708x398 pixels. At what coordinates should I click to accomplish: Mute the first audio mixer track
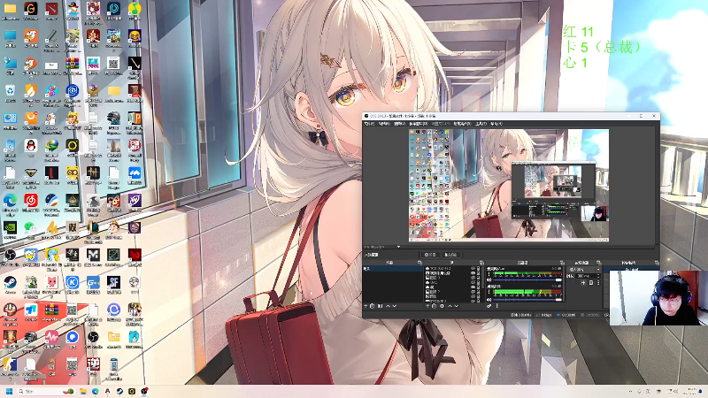[489, 279]
